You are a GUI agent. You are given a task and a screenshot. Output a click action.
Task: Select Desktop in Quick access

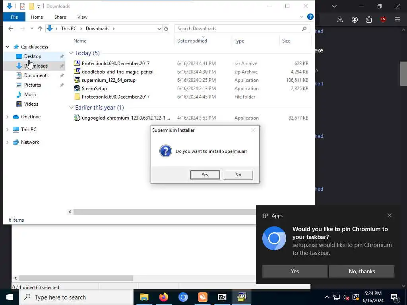coord(33,56)
